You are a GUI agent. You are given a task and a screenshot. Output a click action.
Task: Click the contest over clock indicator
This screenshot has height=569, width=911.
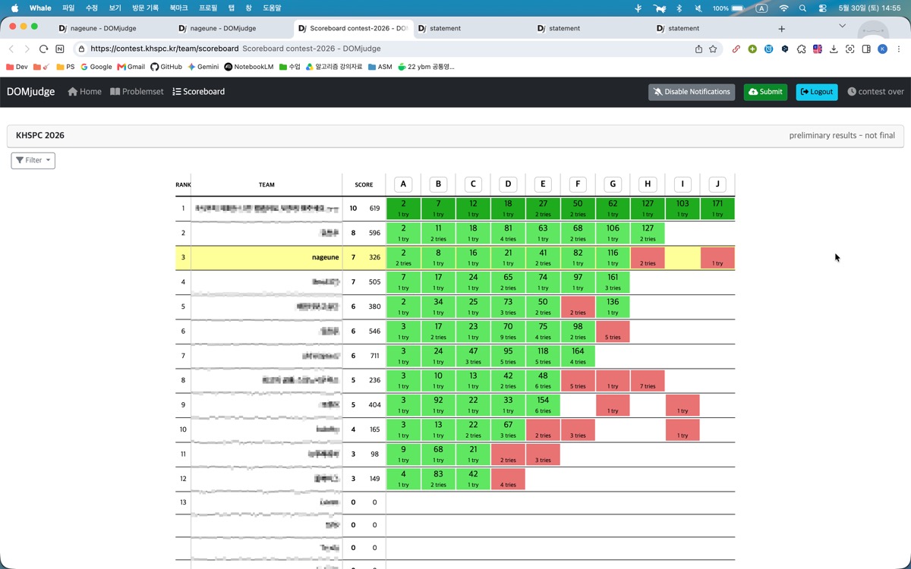tap(875, 92)
